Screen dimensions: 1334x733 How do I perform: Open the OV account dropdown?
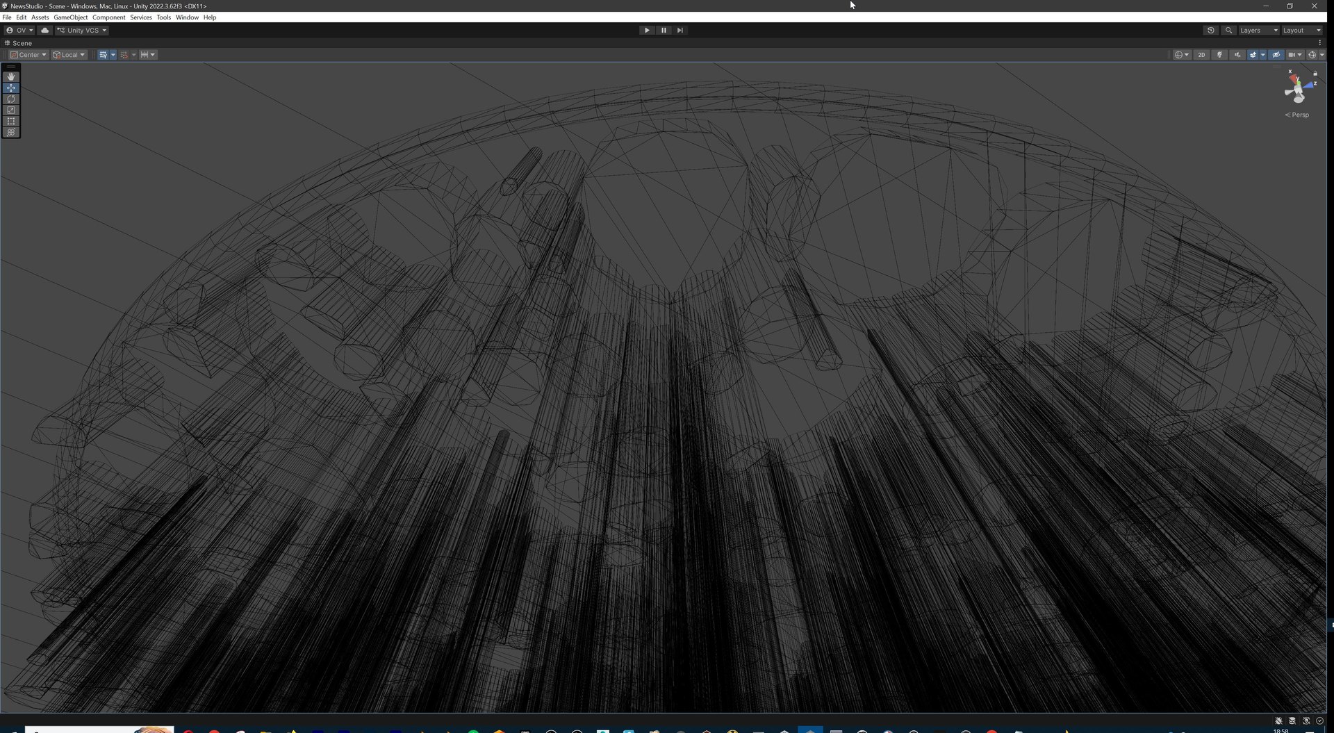click(x=19, y=31)
